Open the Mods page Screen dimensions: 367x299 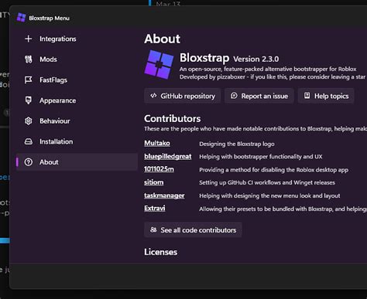(x=77, y=59)
